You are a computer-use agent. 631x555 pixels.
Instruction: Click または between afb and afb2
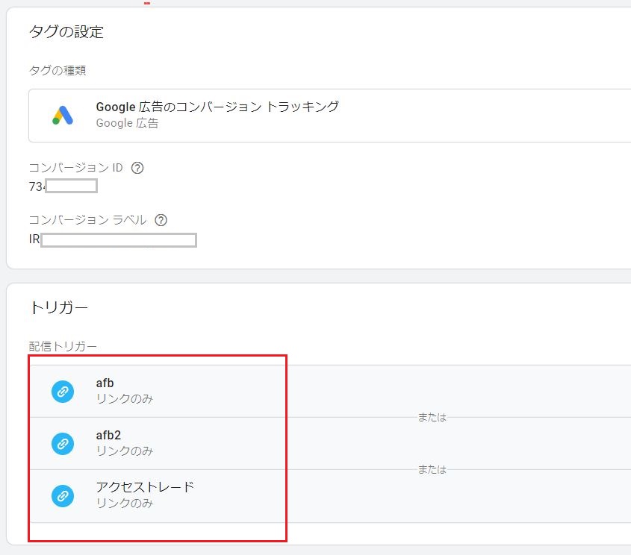coord(432,417)
